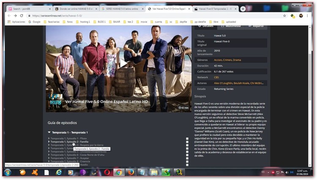317x180 pixels.
Task: Open the orange ball taskbar icon
Action: pos(23,172)
